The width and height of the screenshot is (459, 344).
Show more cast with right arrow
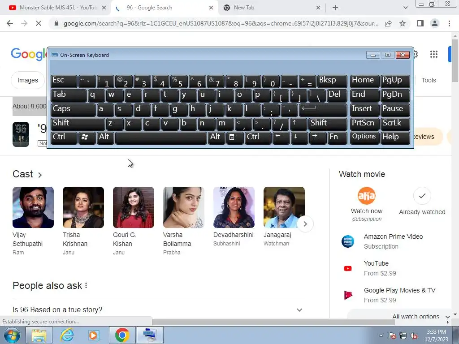[x=305, y=224]
